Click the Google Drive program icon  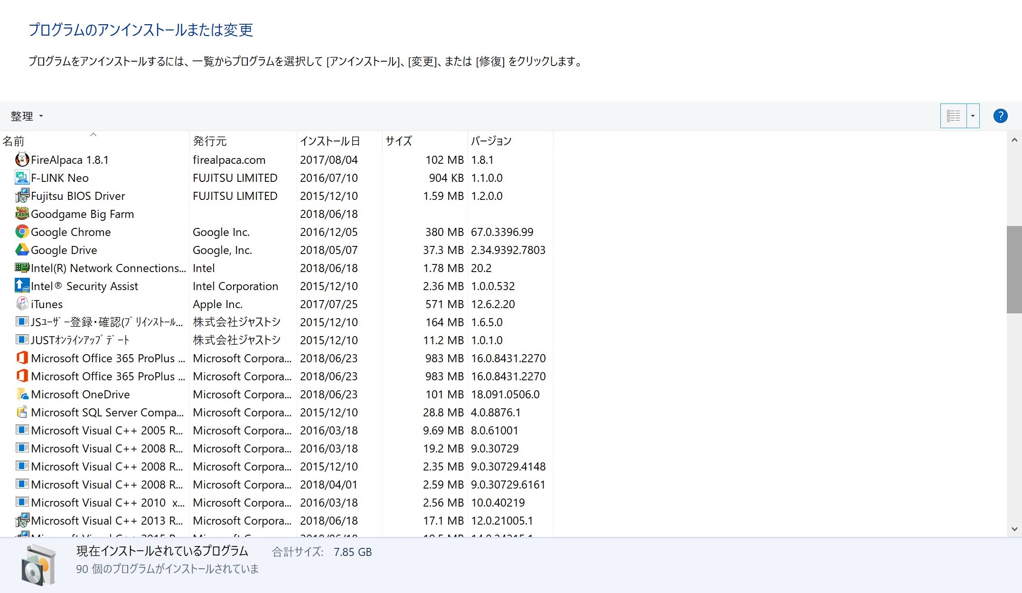click(x=22, y=250)
